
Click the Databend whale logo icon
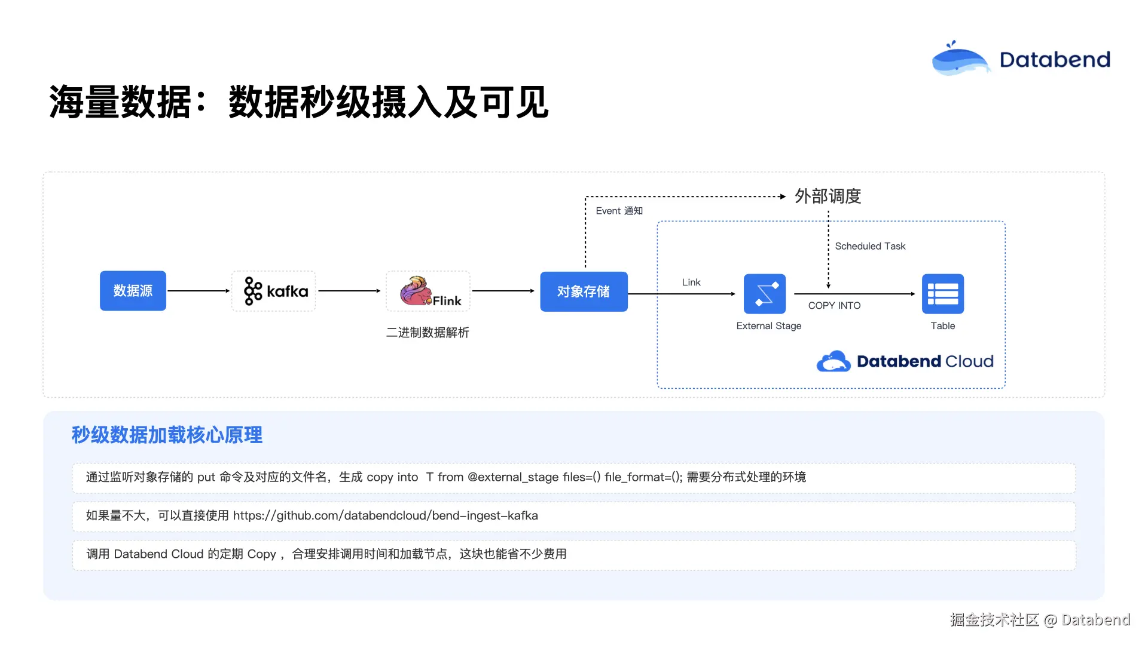960,59
